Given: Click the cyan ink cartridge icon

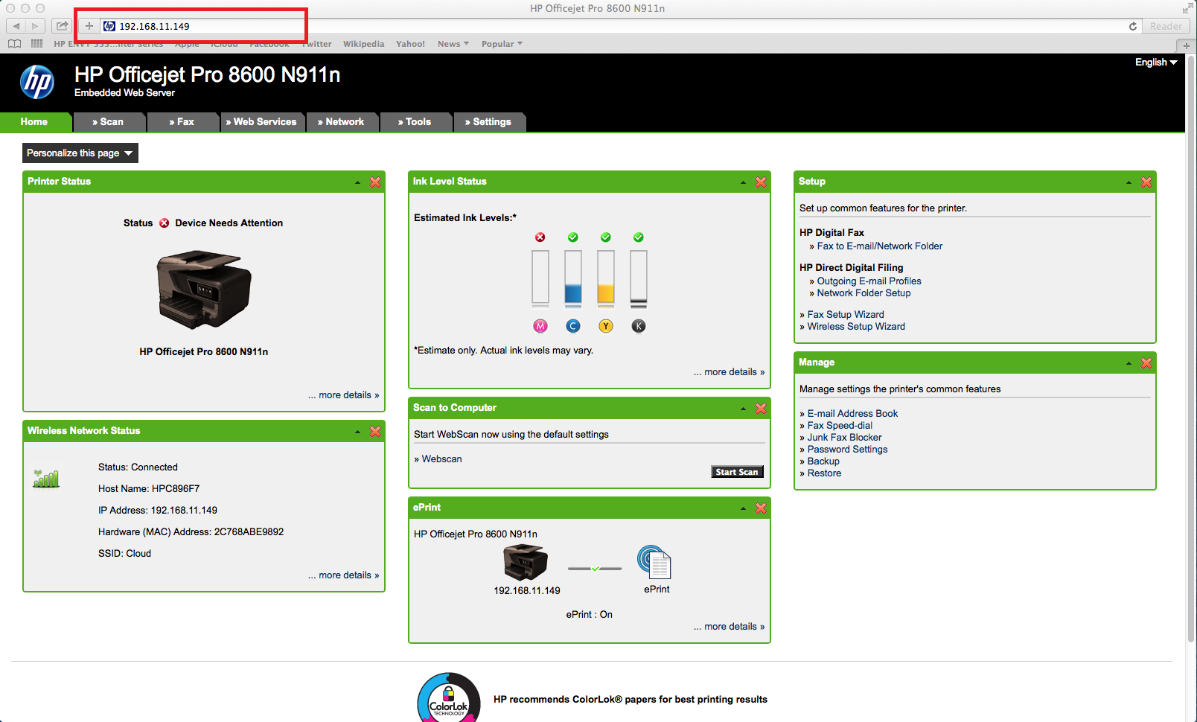Looking at the screenshot, I should [572, 326].
